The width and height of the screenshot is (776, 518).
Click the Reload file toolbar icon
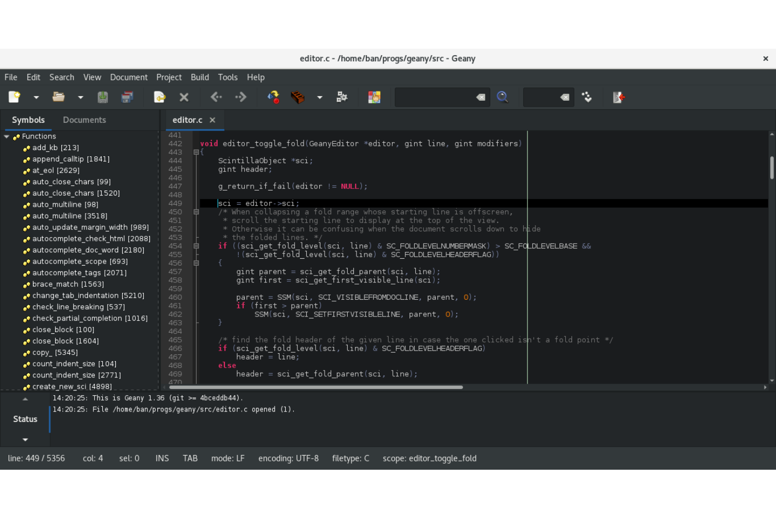159,97
